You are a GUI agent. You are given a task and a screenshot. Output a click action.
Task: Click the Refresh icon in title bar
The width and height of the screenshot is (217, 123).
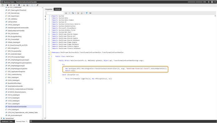tap(209, 2)
